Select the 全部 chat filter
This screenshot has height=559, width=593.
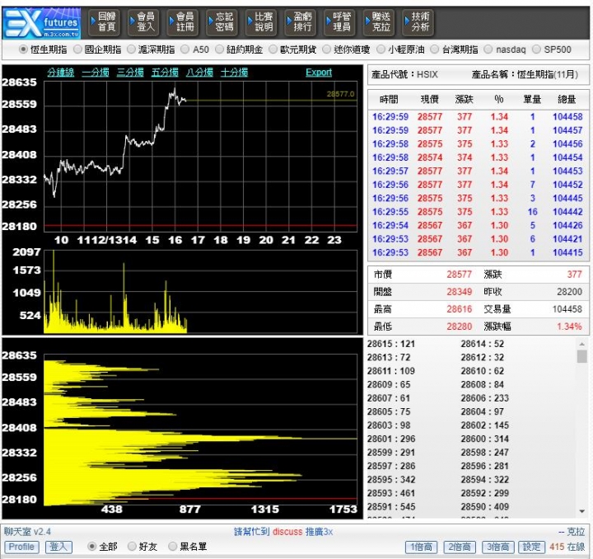coord(92,547)
